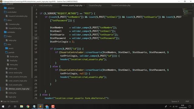This screenshot has height=109, width=194.
Task: Open the tab list dropdown at tab bar end
Action: pyautogui.click(x=193, y=5)
